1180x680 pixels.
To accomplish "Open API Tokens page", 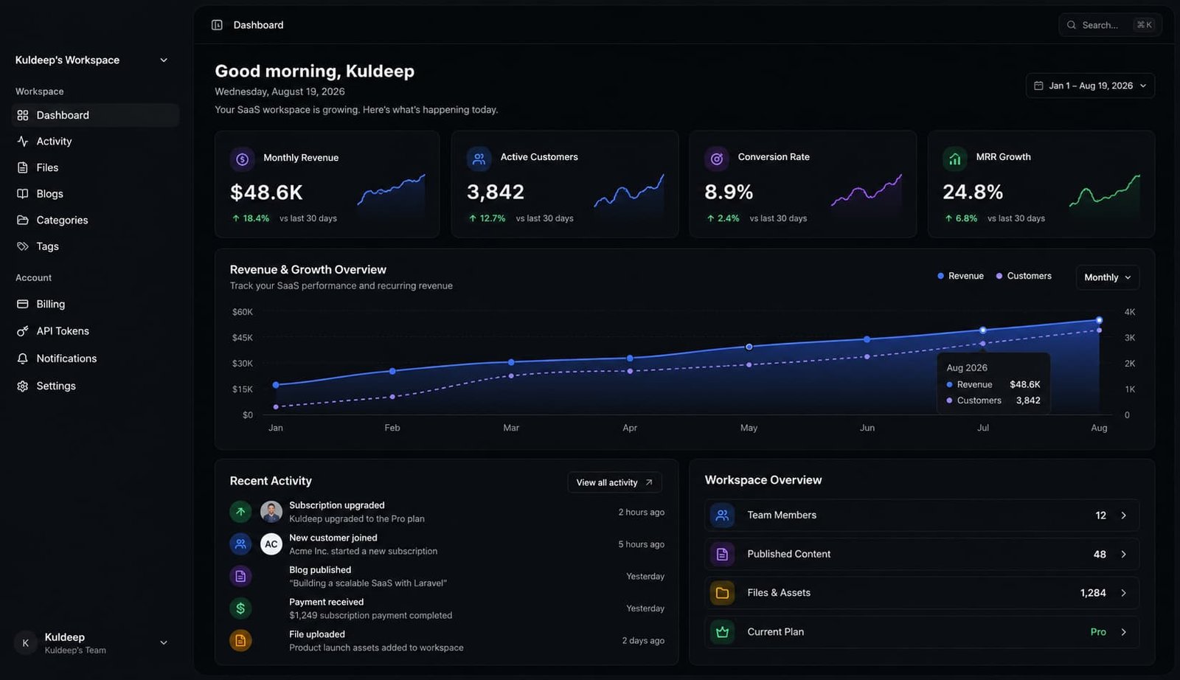I will tap(96, 331).
